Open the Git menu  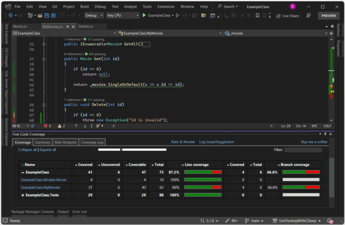pyautogui.click(x=54, y=7)
